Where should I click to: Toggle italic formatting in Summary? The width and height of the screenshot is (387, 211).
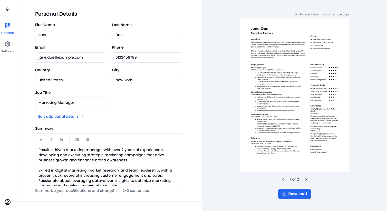[51, 139]
